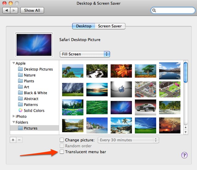Click the Show All button
This screenshot has width=197, height=170.
[32, 10]
